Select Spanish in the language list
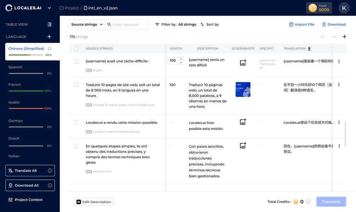The width and height of the screenshot is (356, 212). pos(16,67)
